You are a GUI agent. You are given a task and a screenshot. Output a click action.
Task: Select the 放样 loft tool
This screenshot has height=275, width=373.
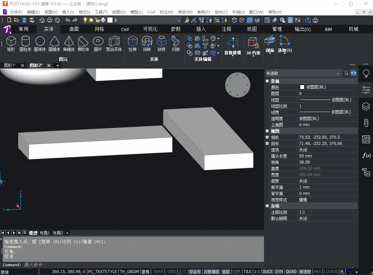(x=162, y=43)
